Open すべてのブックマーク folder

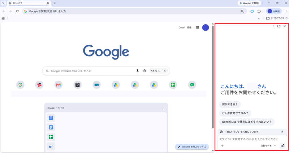tap(277, 18)
